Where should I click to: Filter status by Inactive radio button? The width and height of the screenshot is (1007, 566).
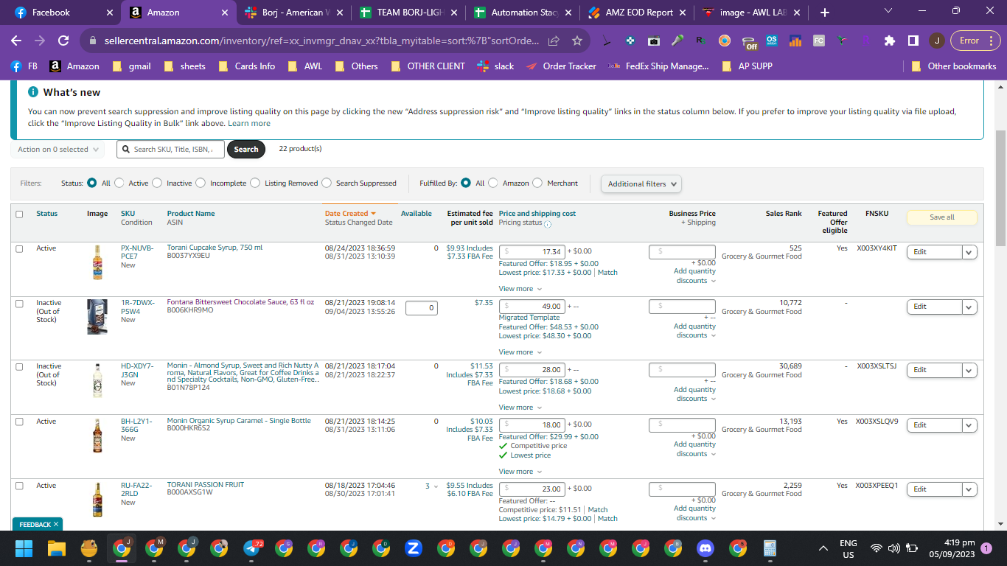click(x=157, y=183)
